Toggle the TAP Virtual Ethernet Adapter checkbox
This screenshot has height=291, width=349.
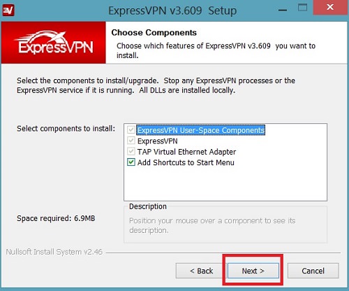pos(131,151)
